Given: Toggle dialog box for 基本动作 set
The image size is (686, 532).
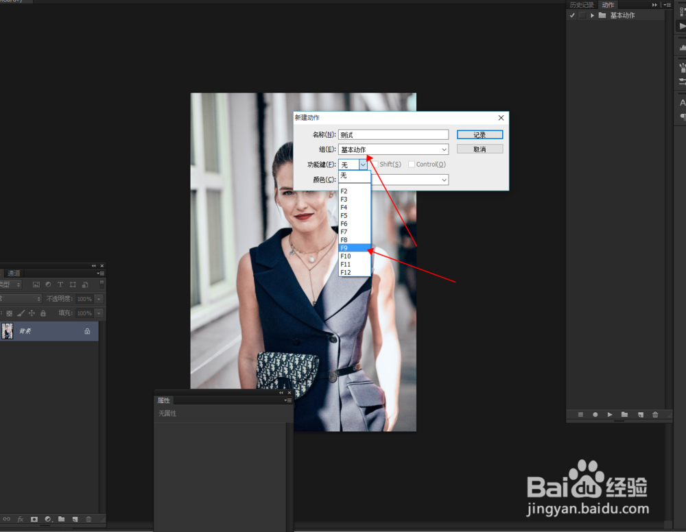Looking at the screenshot, I should coord(582,15).
